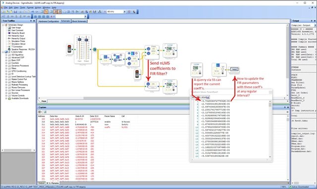This screenshot has width=317, height=189.
Task: Click the Redo toolbar icon
Action: click(x=37, y=12)
